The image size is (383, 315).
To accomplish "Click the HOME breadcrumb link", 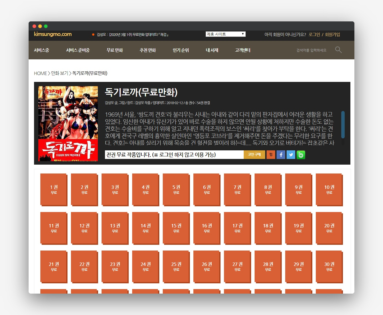I will [x=40, y=73].
